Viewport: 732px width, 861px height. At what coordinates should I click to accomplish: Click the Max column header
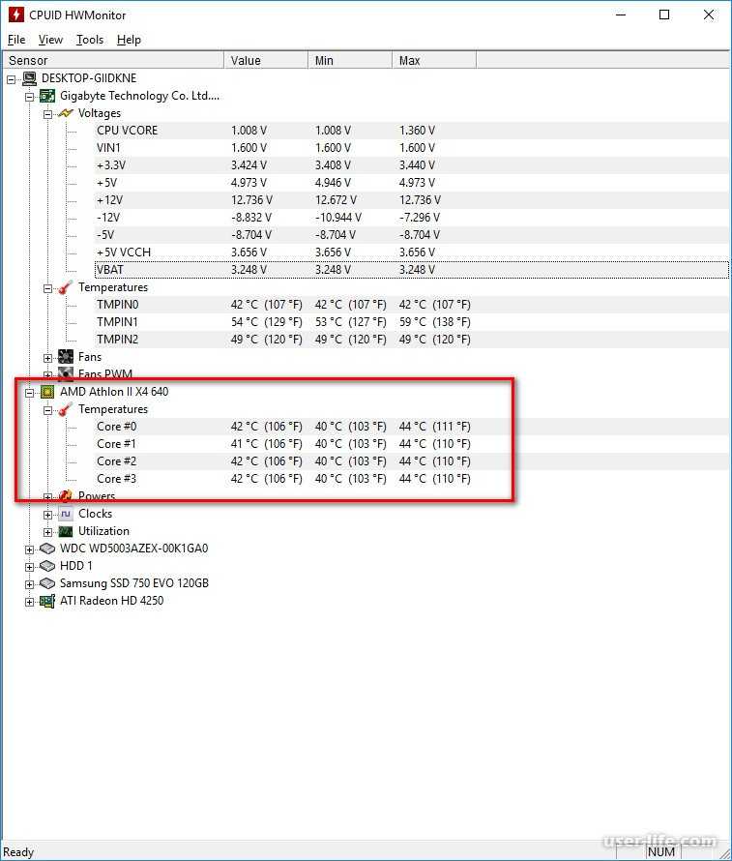pyautogui.click(x=434, y=60)
